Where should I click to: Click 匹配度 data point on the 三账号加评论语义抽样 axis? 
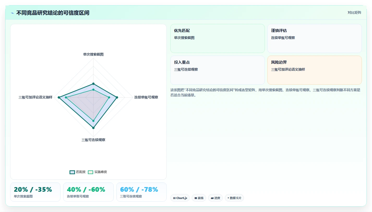click(59, 97)
